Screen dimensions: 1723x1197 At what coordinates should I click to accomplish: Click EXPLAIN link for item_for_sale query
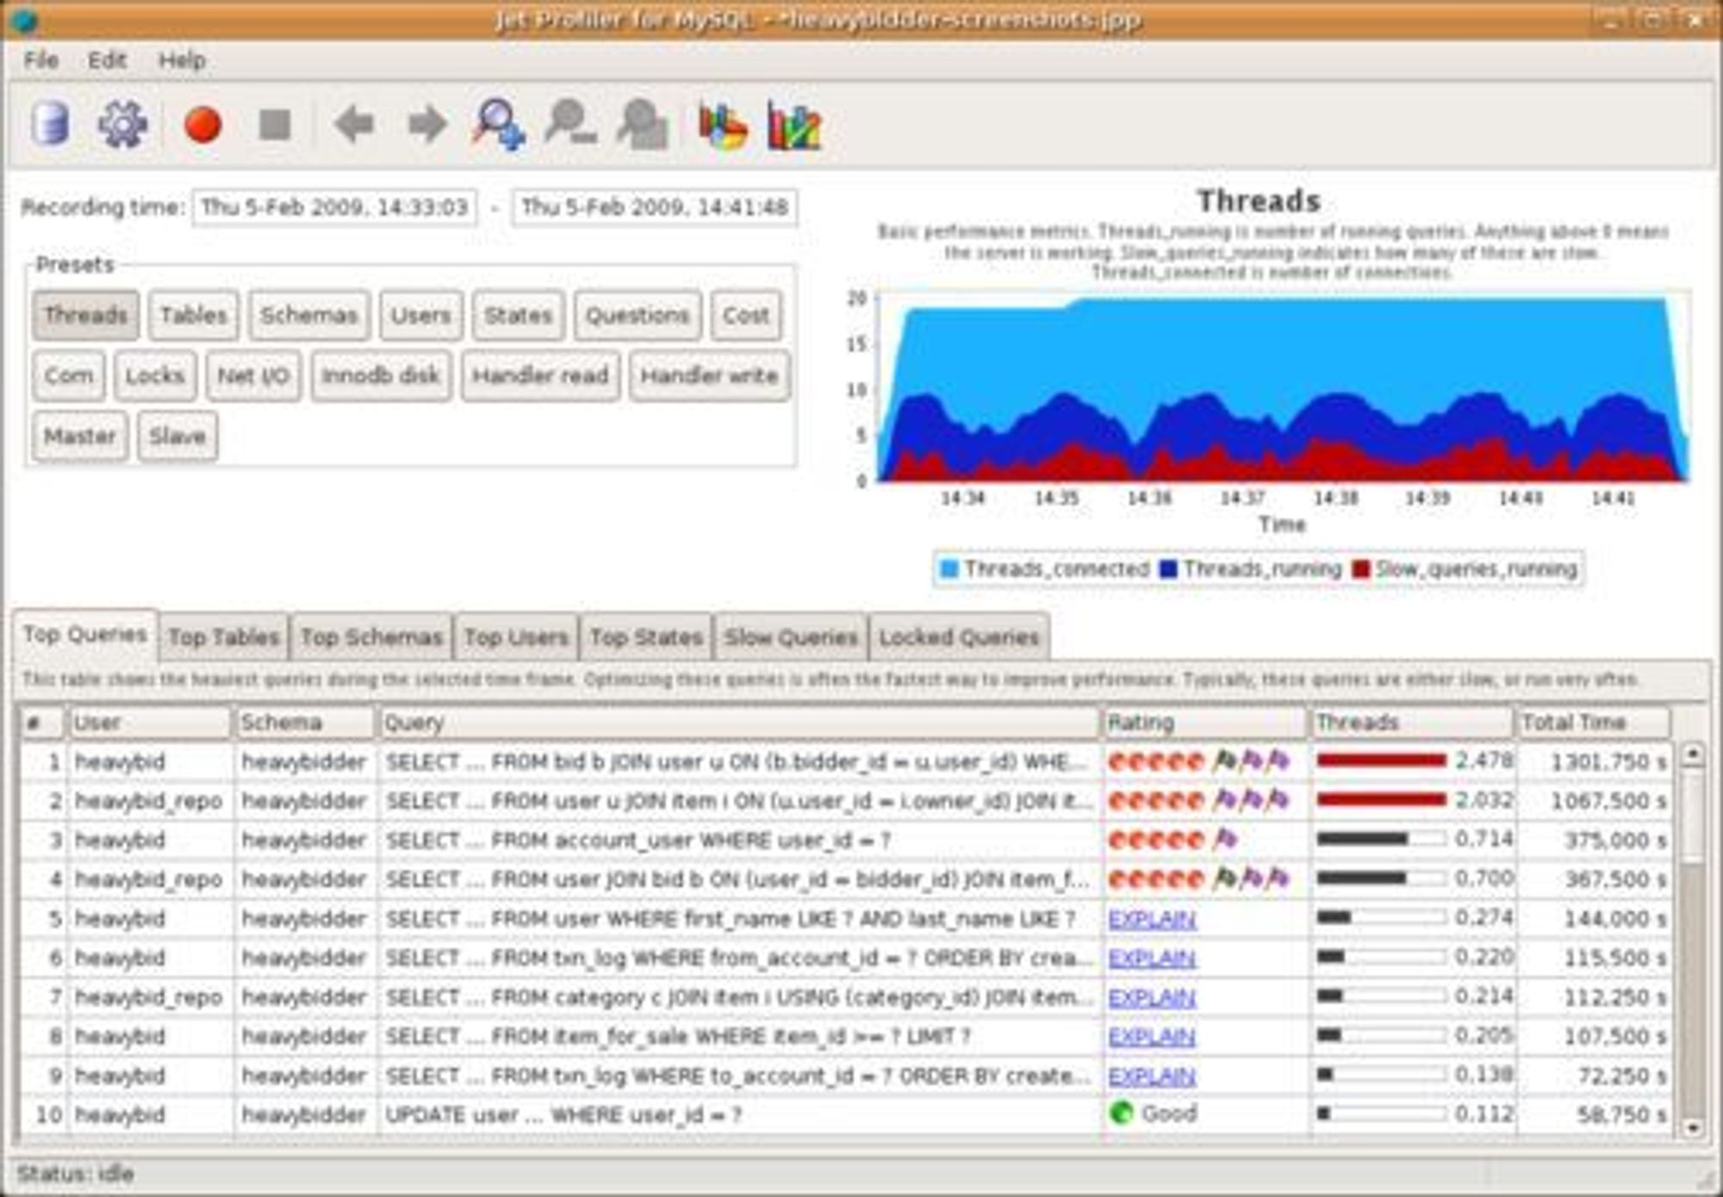[1152, 1037]
